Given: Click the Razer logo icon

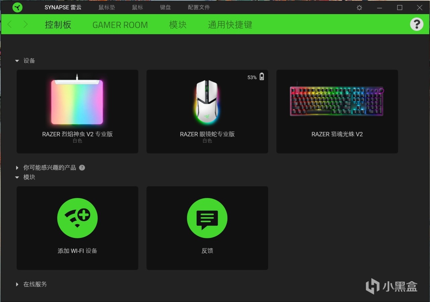Looking at the screenshot, I should click(17, 7).
